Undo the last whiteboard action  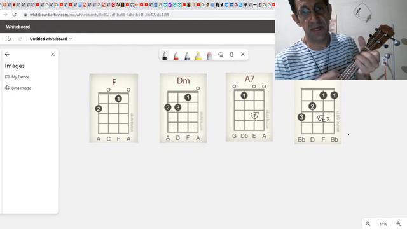[9, 39]
